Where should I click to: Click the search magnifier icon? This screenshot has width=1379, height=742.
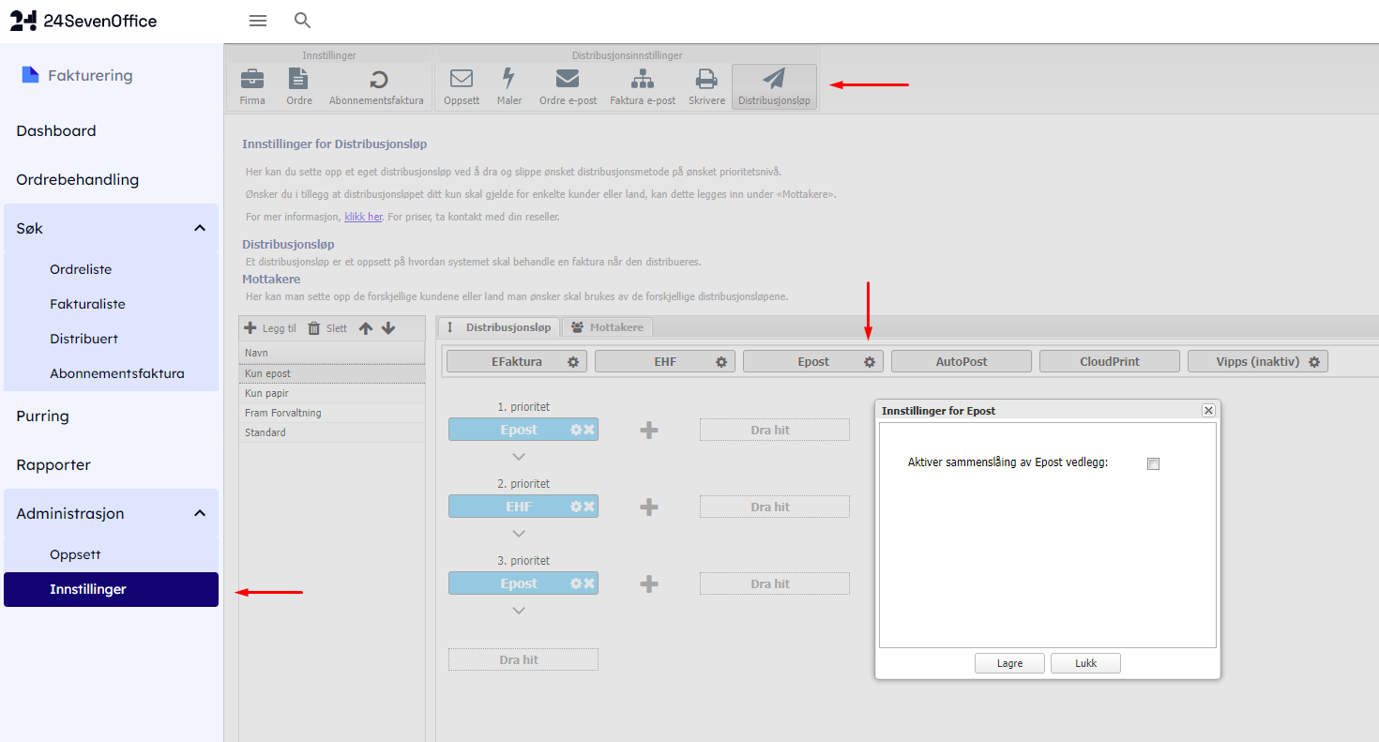(302, 21)
